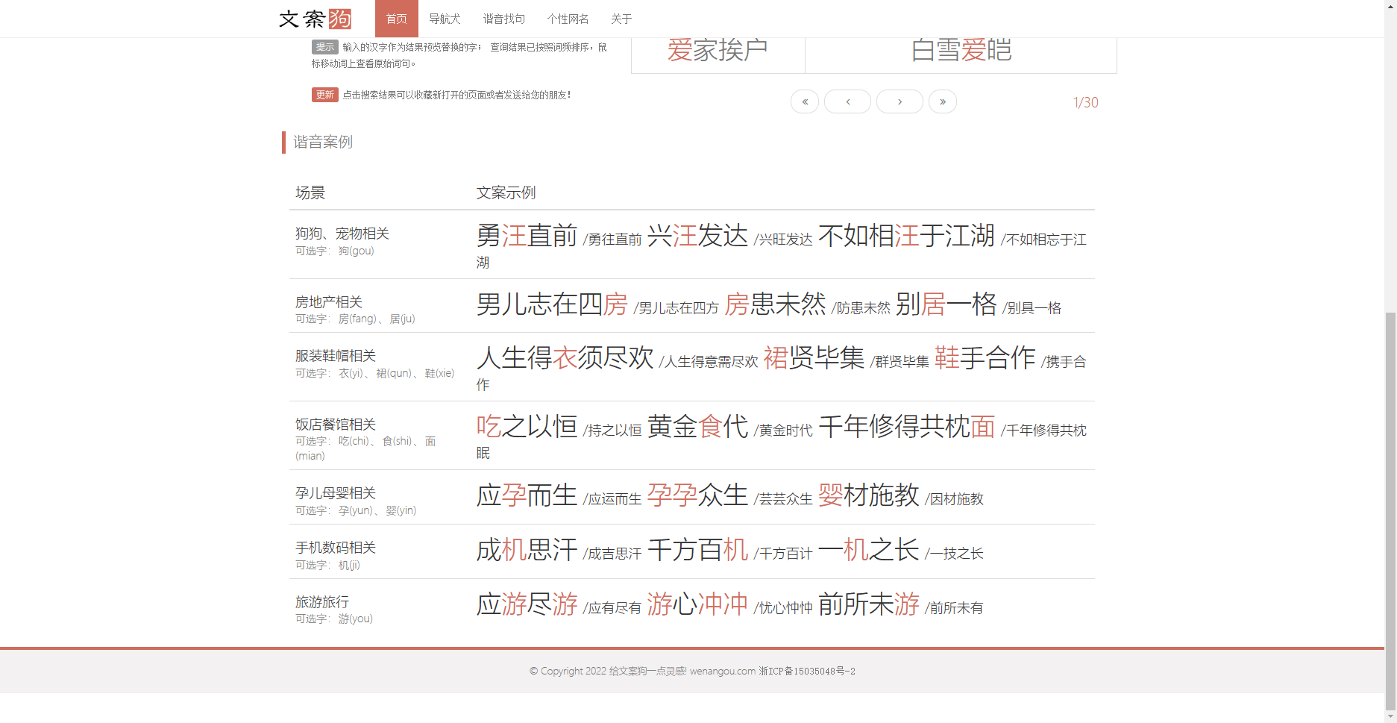Visit the 关于 page
The image size is (1397, 723).
[621, 19]
